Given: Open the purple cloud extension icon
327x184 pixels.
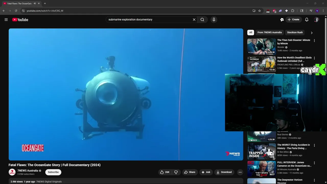Looking at the screenshot, I should point(280,11).
